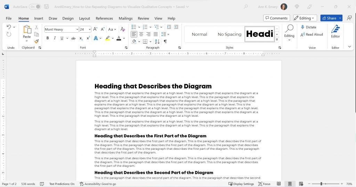Toggle Align Left paragraph
Screen dimensions: 356x187
[134, 34]
